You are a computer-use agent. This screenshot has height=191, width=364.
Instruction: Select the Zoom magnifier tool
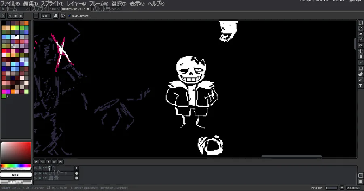[360, 46]
